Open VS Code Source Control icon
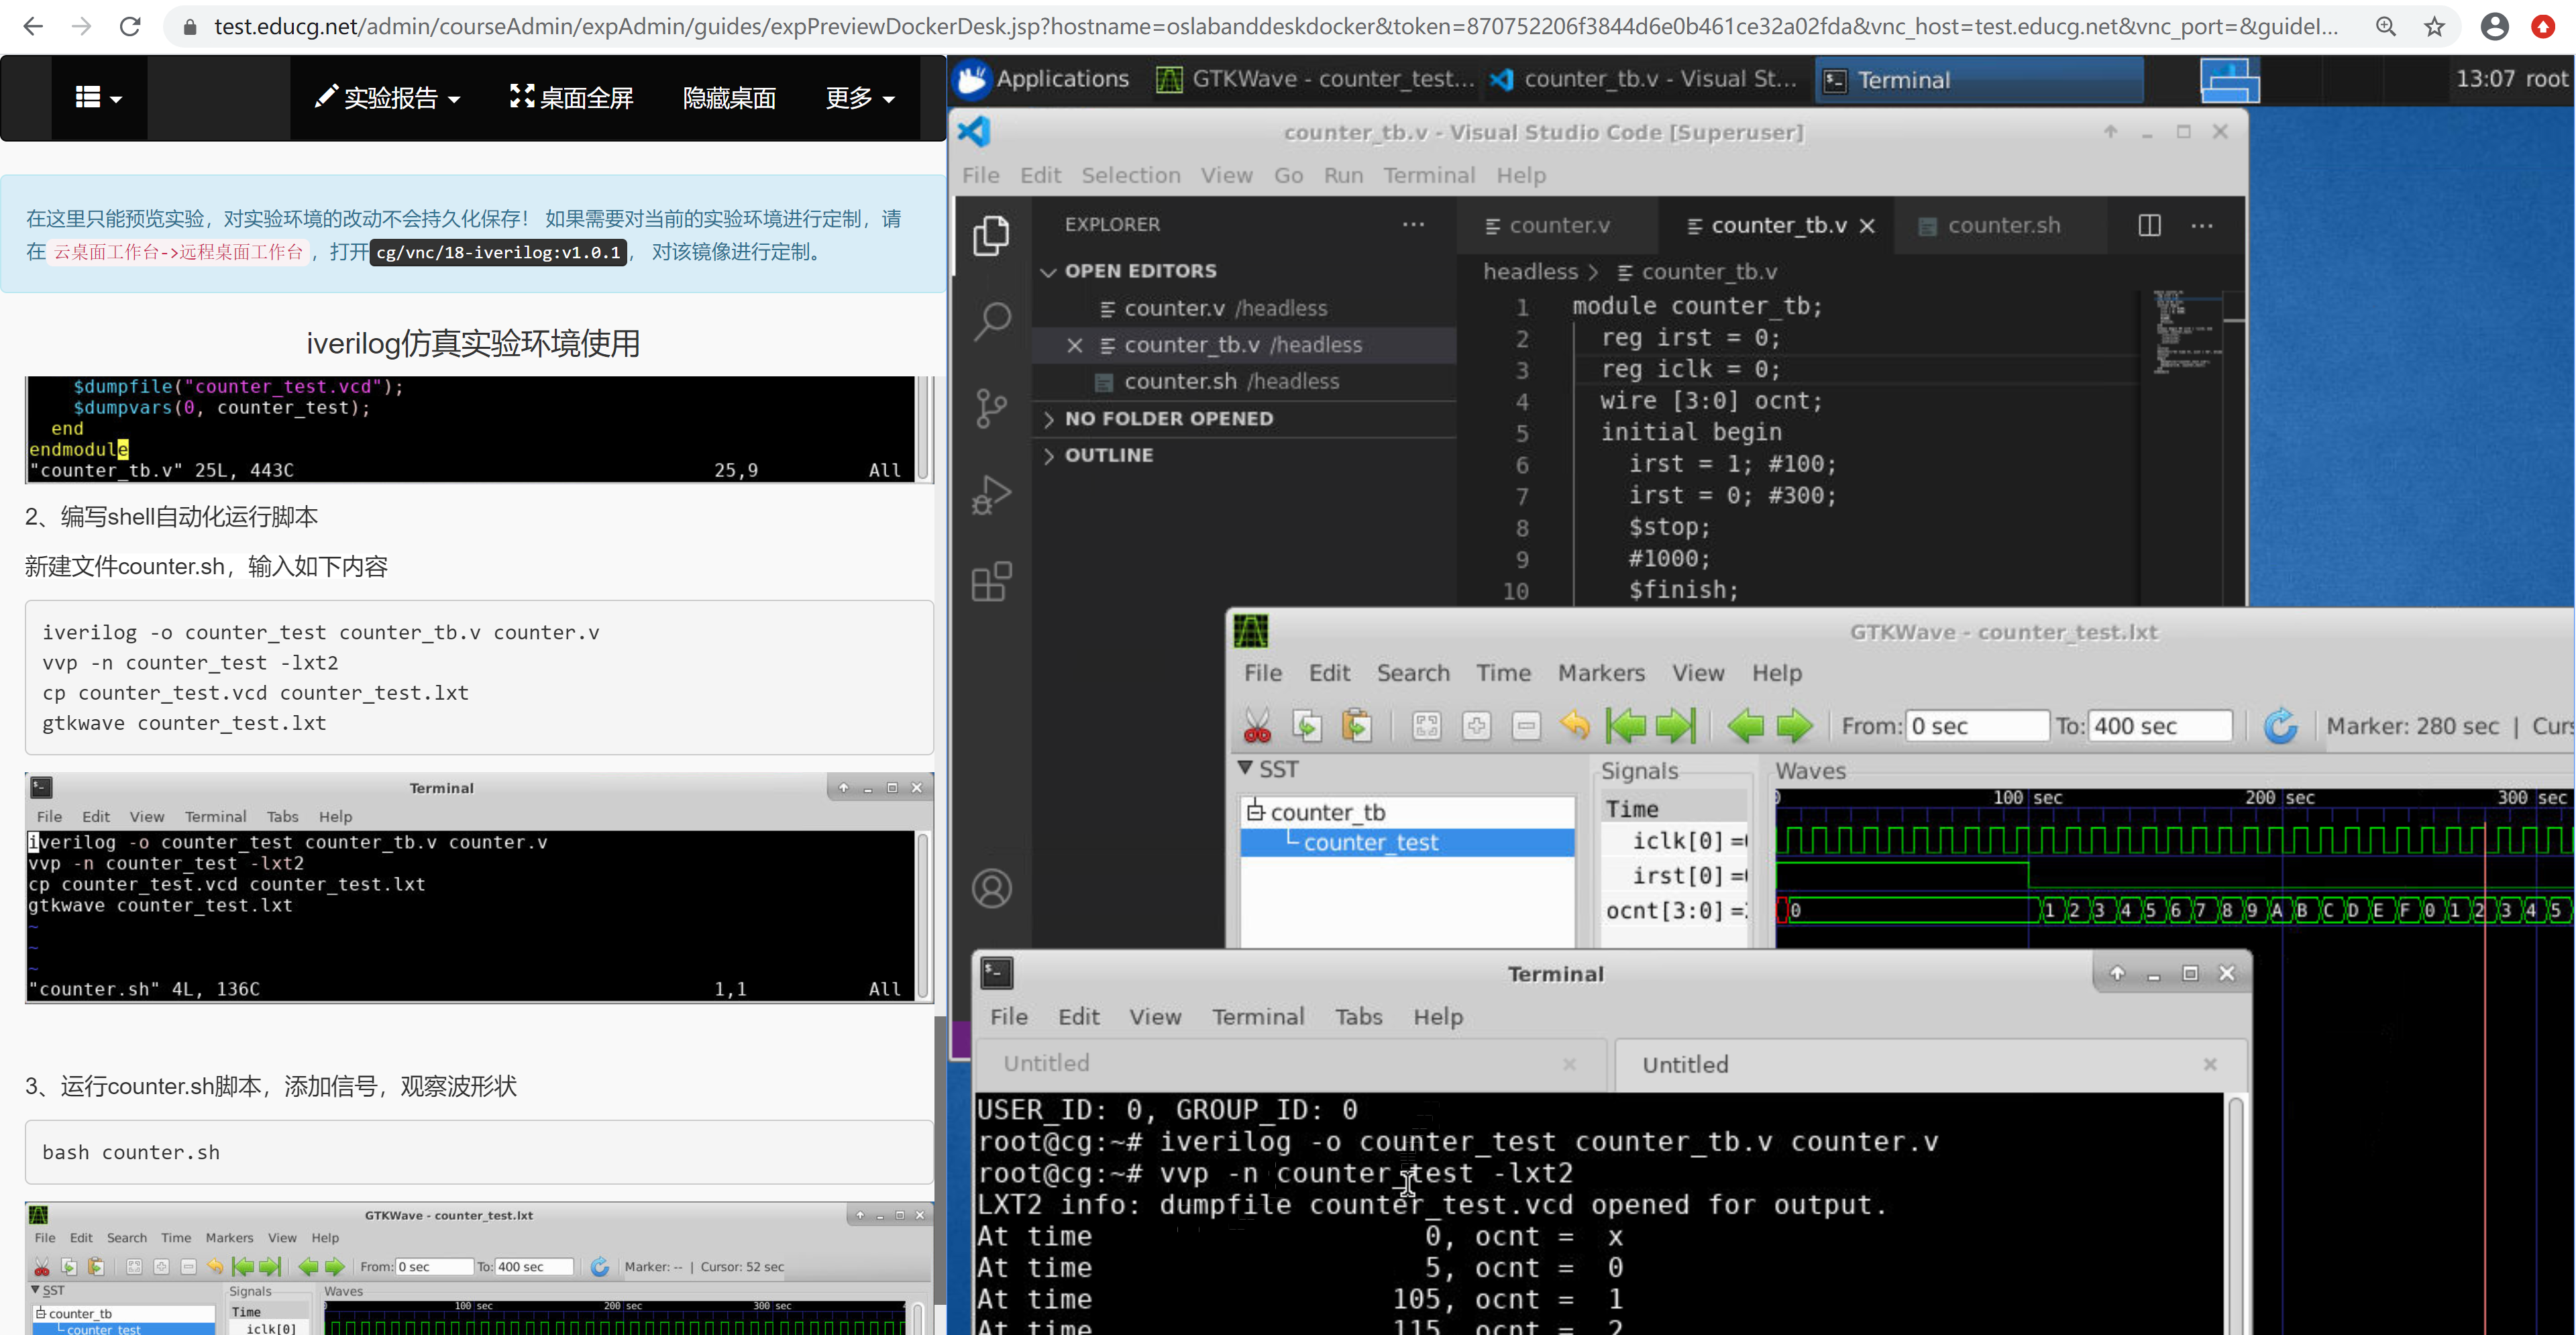Screen dimensions: 2576x1335 coord(991,408)
